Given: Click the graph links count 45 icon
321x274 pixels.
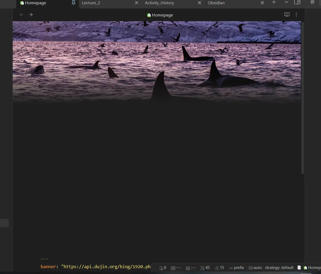Looking at the screenshot, I should point(205,268).
